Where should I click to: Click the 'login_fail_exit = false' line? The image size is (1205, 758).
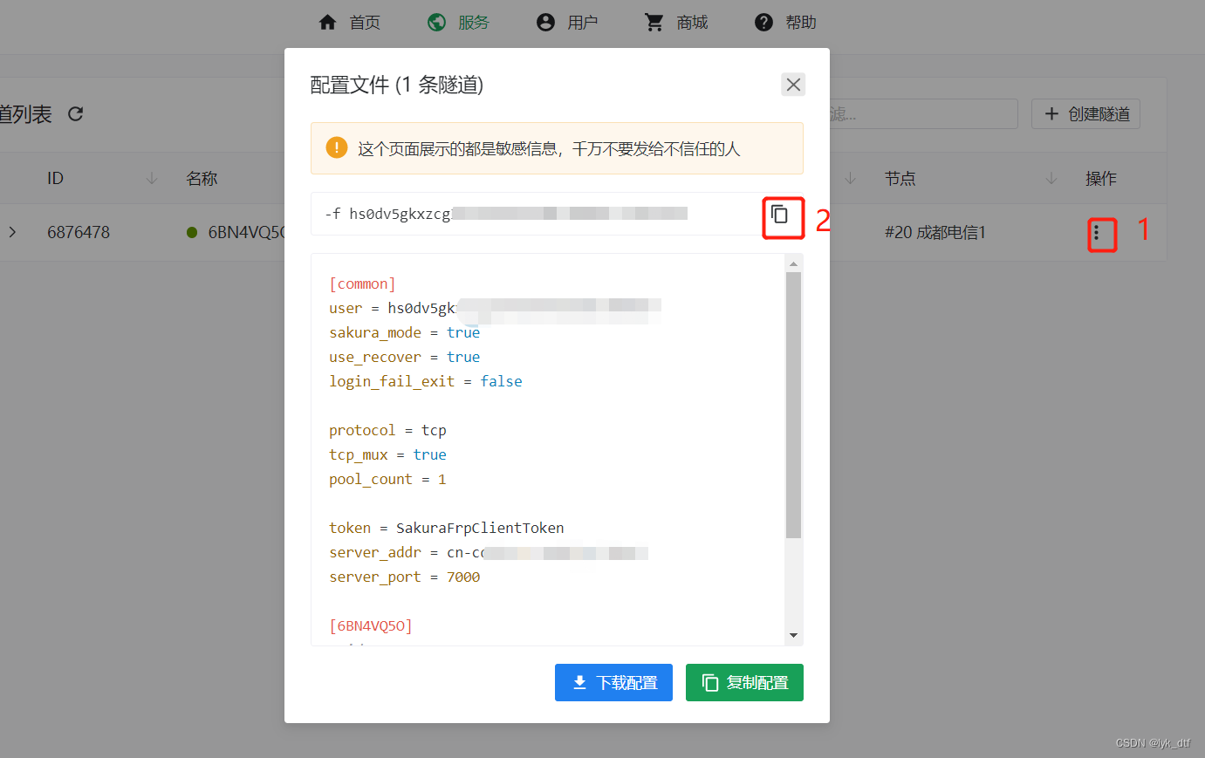(426, 381)
